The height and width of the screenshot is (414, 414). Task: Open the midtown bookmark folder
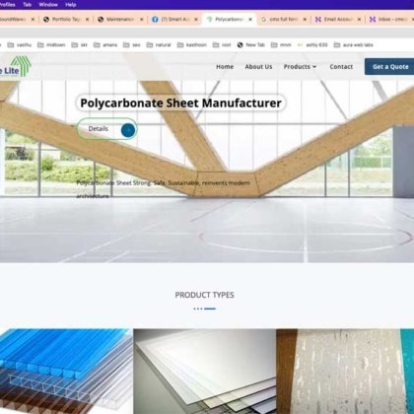pyautogui.click(x=51, y=45)
